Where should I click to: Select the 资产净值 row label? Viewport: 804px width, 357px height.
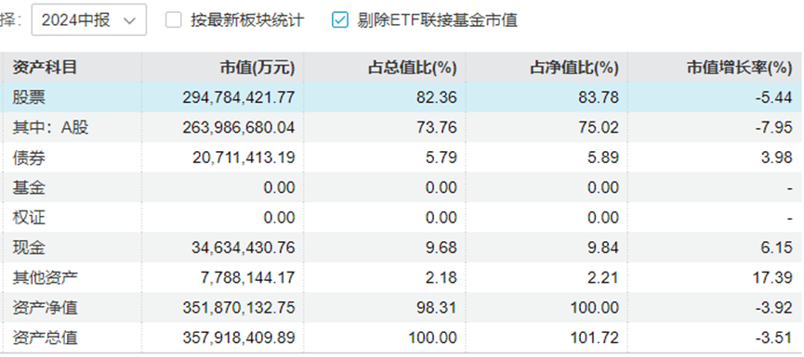(x=45, y=308)
